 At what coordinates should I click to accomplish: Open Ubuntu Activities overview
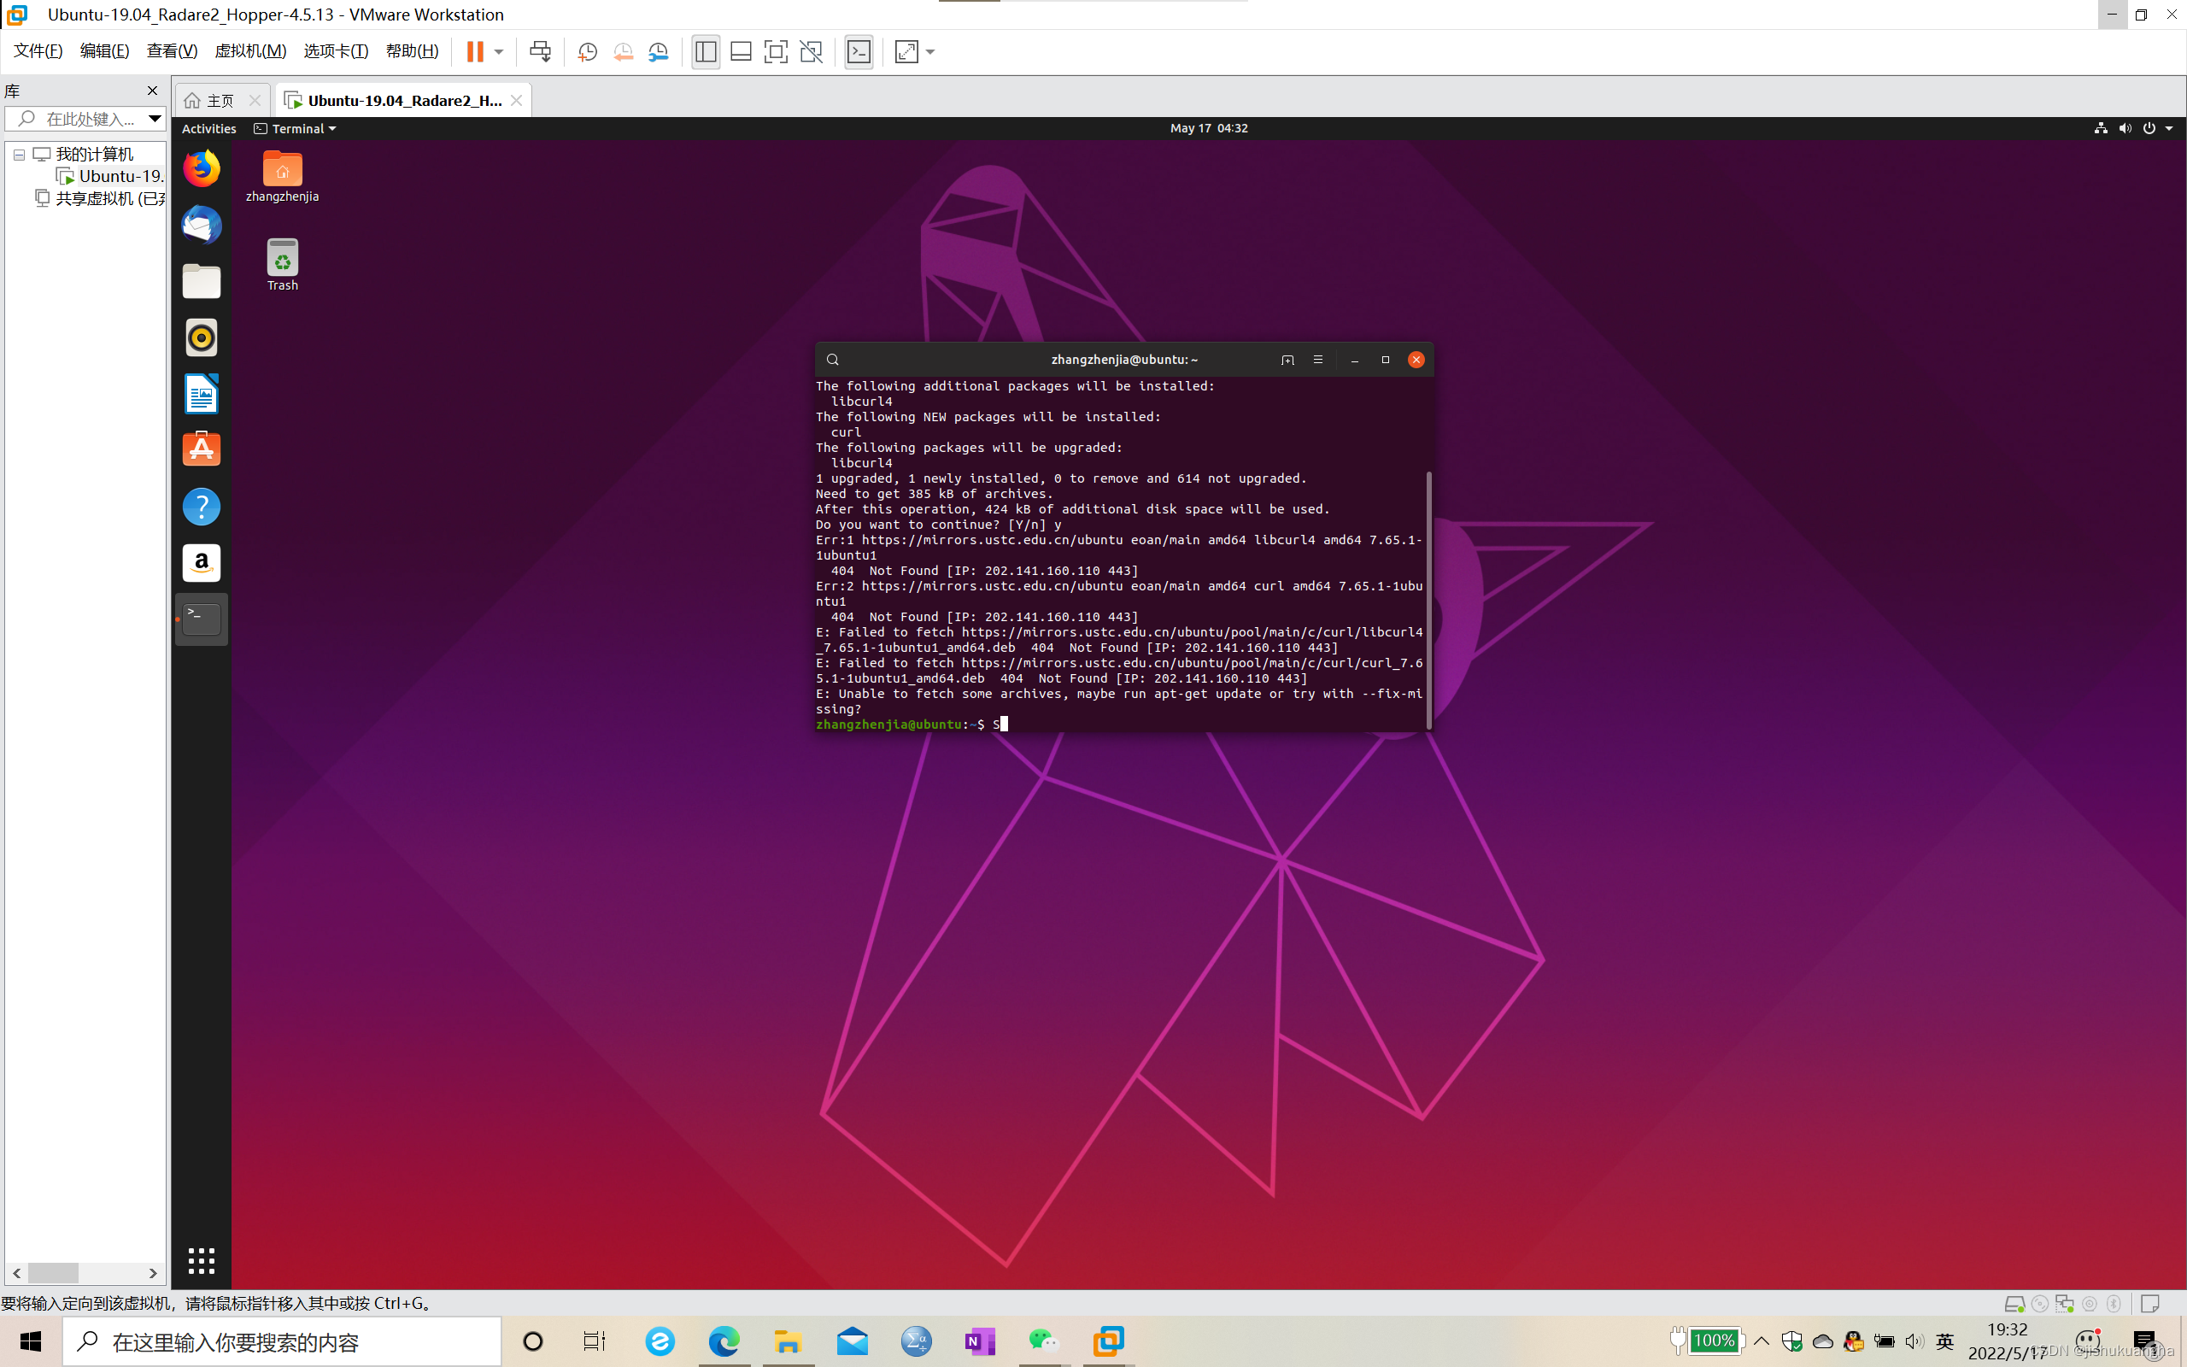pyautogui.click(x=208, y=128)
